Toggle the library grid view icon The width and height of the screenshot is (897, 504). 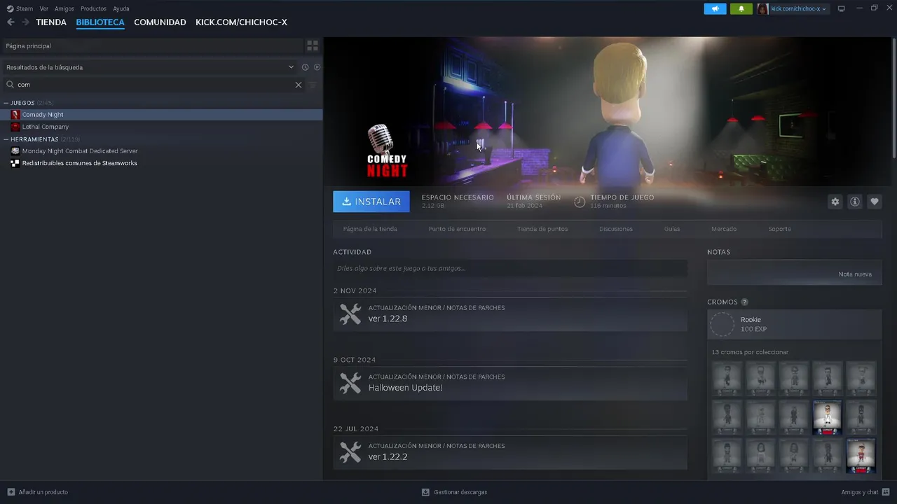pos(313,45)
